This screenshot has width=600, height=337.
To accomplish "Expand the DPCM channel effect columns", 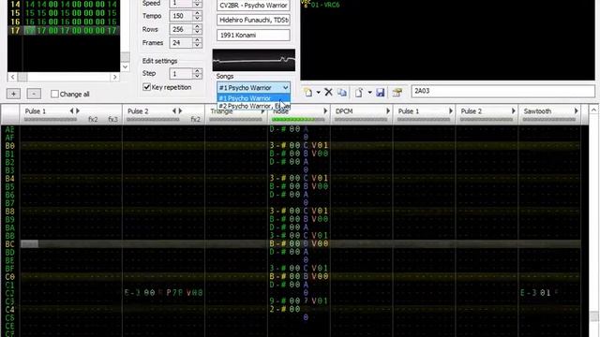I will point(388,110).
